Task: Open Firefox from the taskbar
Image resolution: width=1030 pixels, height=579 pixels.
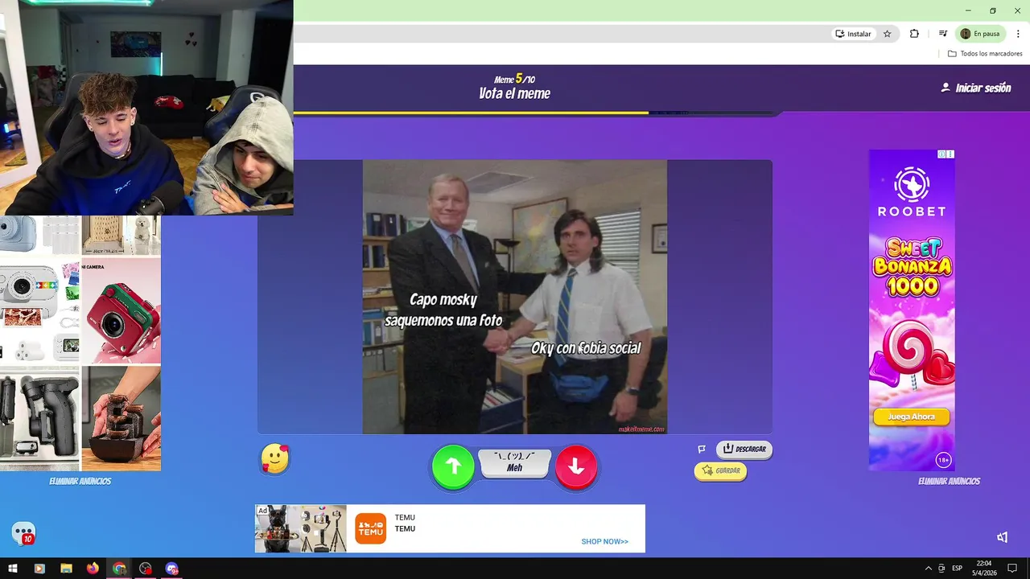Action: tap(93, 569)
